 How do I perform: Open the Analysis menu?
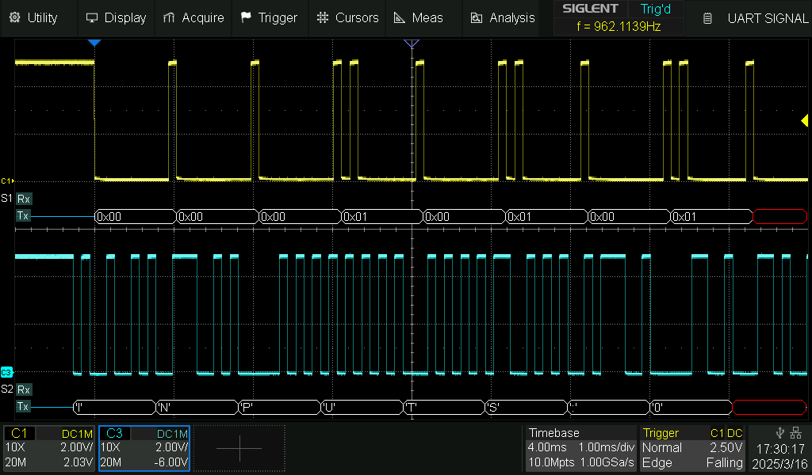pos(503,17)
